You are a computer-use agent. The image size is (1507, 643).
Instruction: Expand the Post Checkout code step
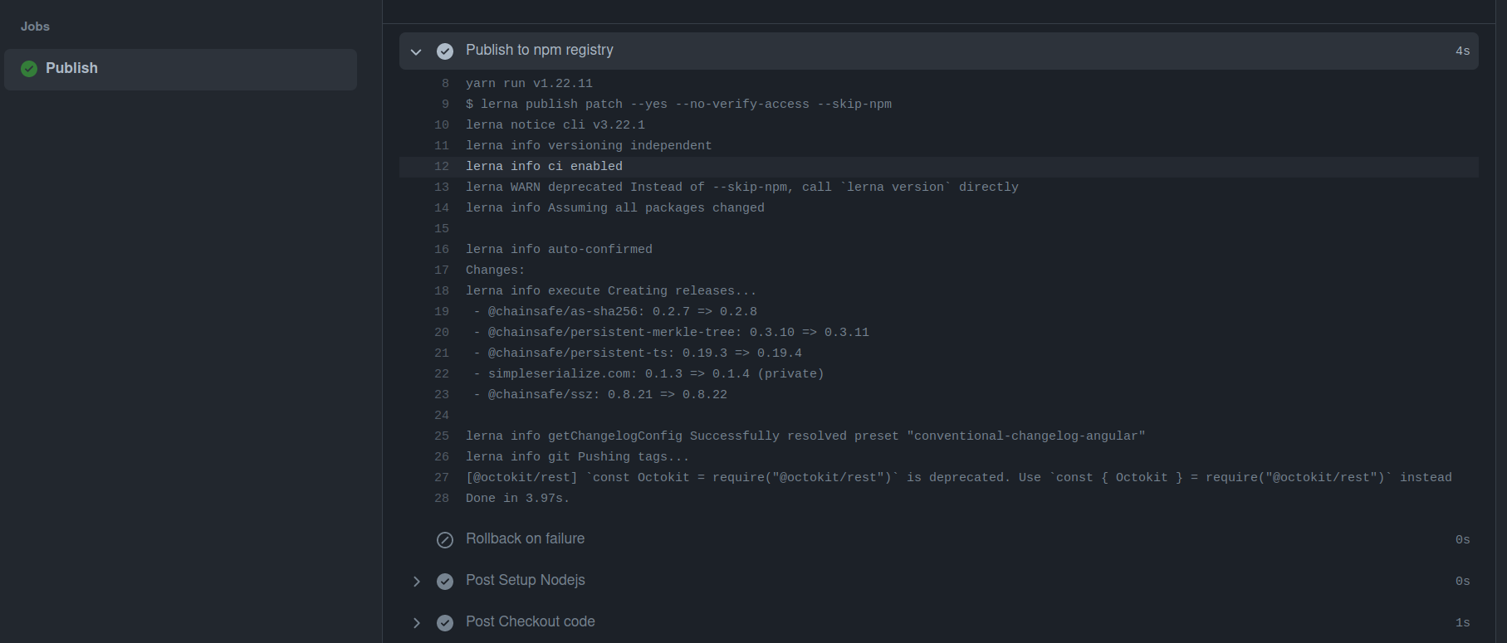416,623
